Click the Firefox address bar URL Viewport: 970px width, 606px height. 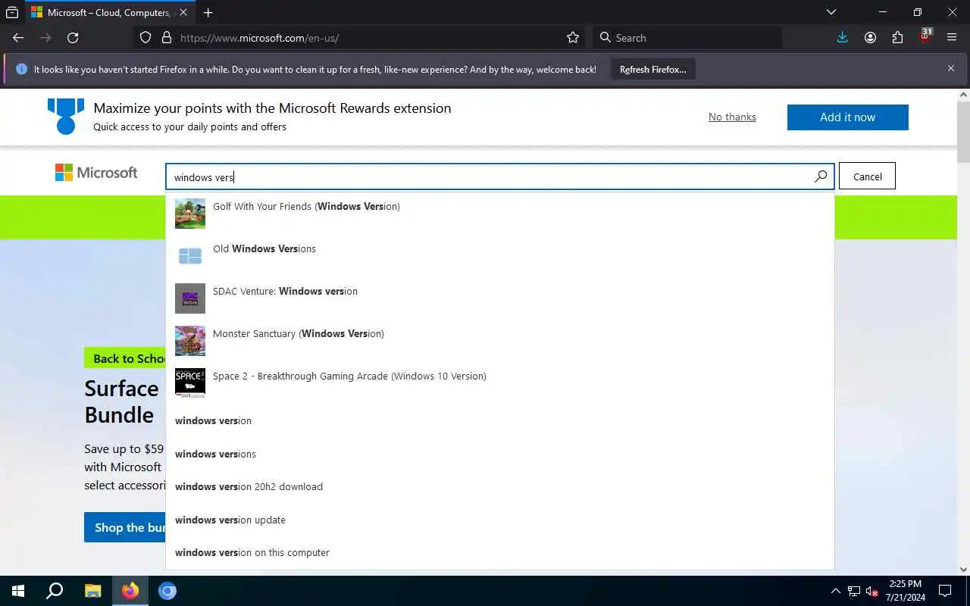pos(259,38)
